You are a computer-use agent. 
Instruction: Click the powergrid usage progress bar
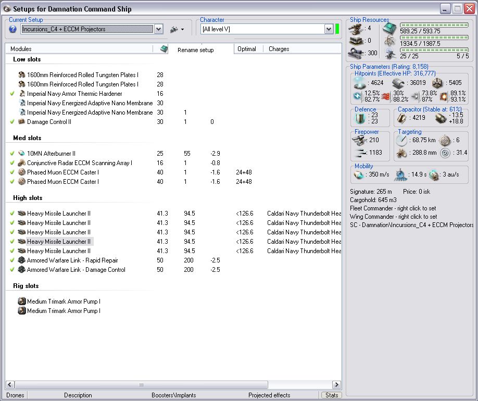(x=434, y=37)
